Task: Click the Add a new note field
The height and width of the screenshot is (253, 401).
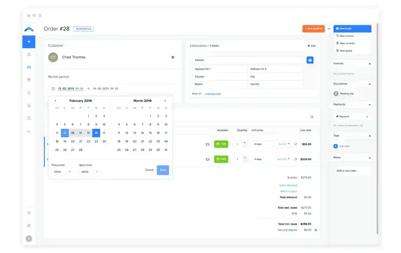Action: point(352,171)
